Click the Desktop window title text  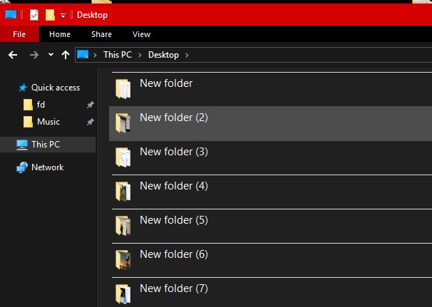pyautogui.click(x=92, y=15)
